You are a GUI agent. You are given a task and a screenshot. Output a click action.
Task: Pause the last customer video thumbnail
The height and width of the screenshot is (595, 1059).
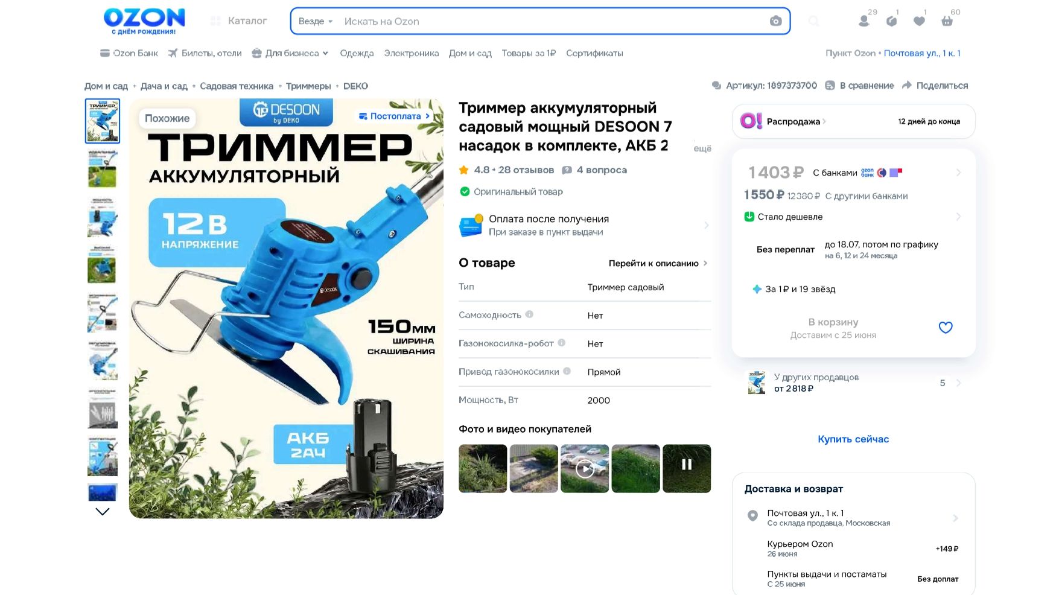(x=687, y=469)
